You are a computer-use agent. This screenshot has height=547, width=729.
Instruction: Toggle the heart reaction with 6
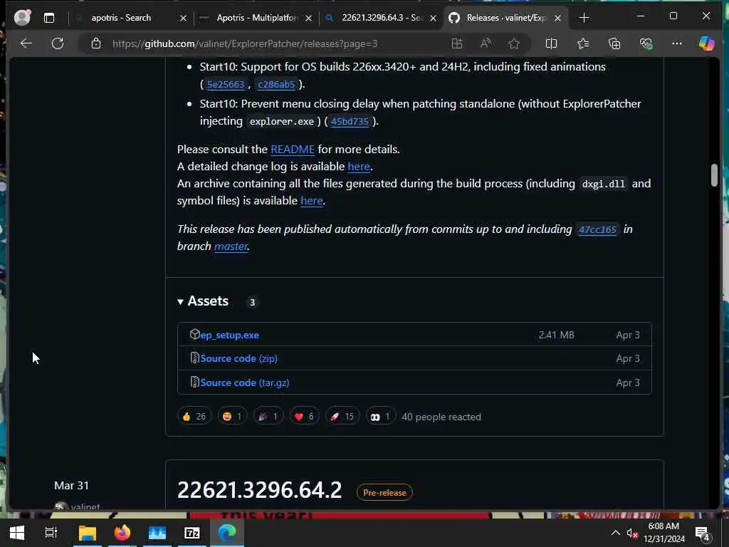click(304, 416)
